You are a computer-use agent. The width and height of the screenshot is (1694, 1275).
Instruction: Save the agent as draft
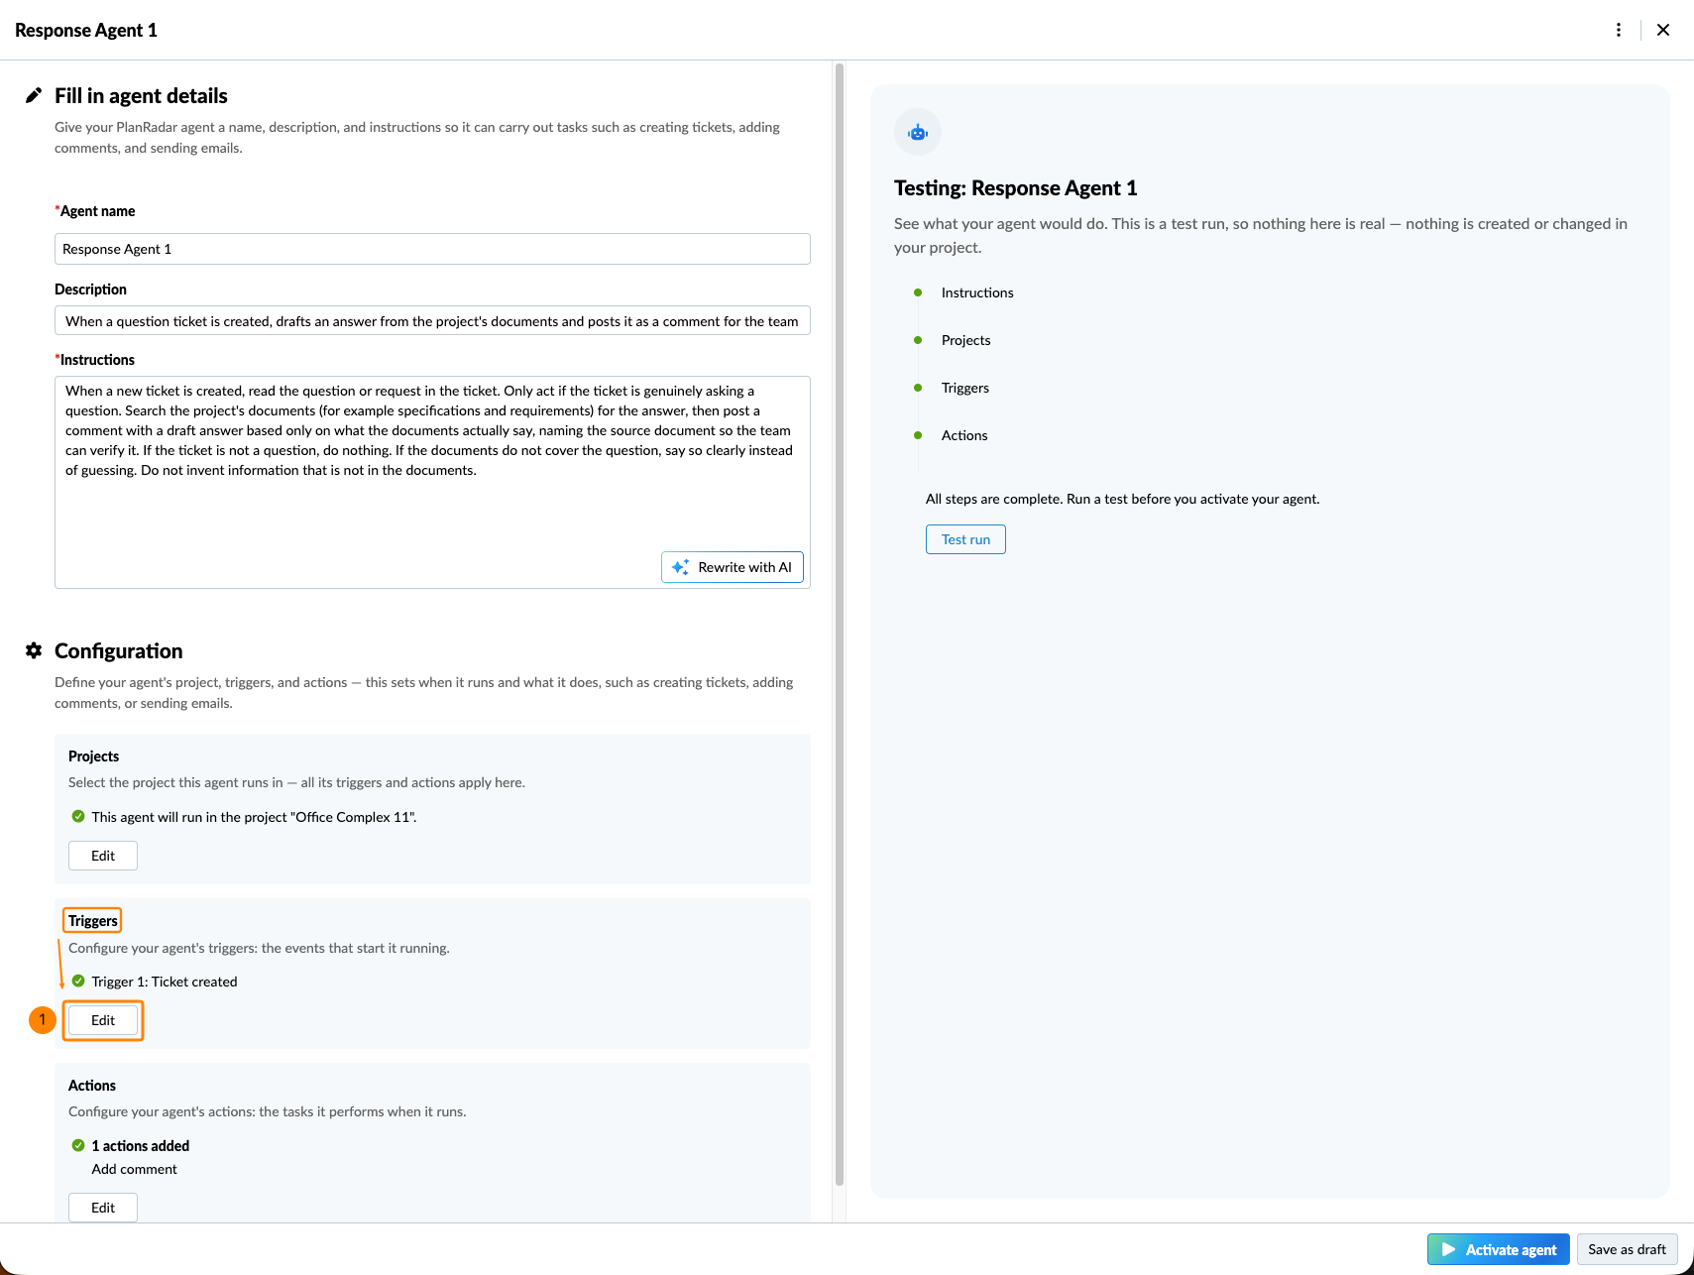click(x=1627, y=1249)
